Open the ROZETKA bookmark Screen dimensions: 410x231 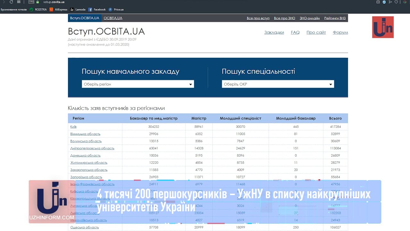(x=38, y=10)
